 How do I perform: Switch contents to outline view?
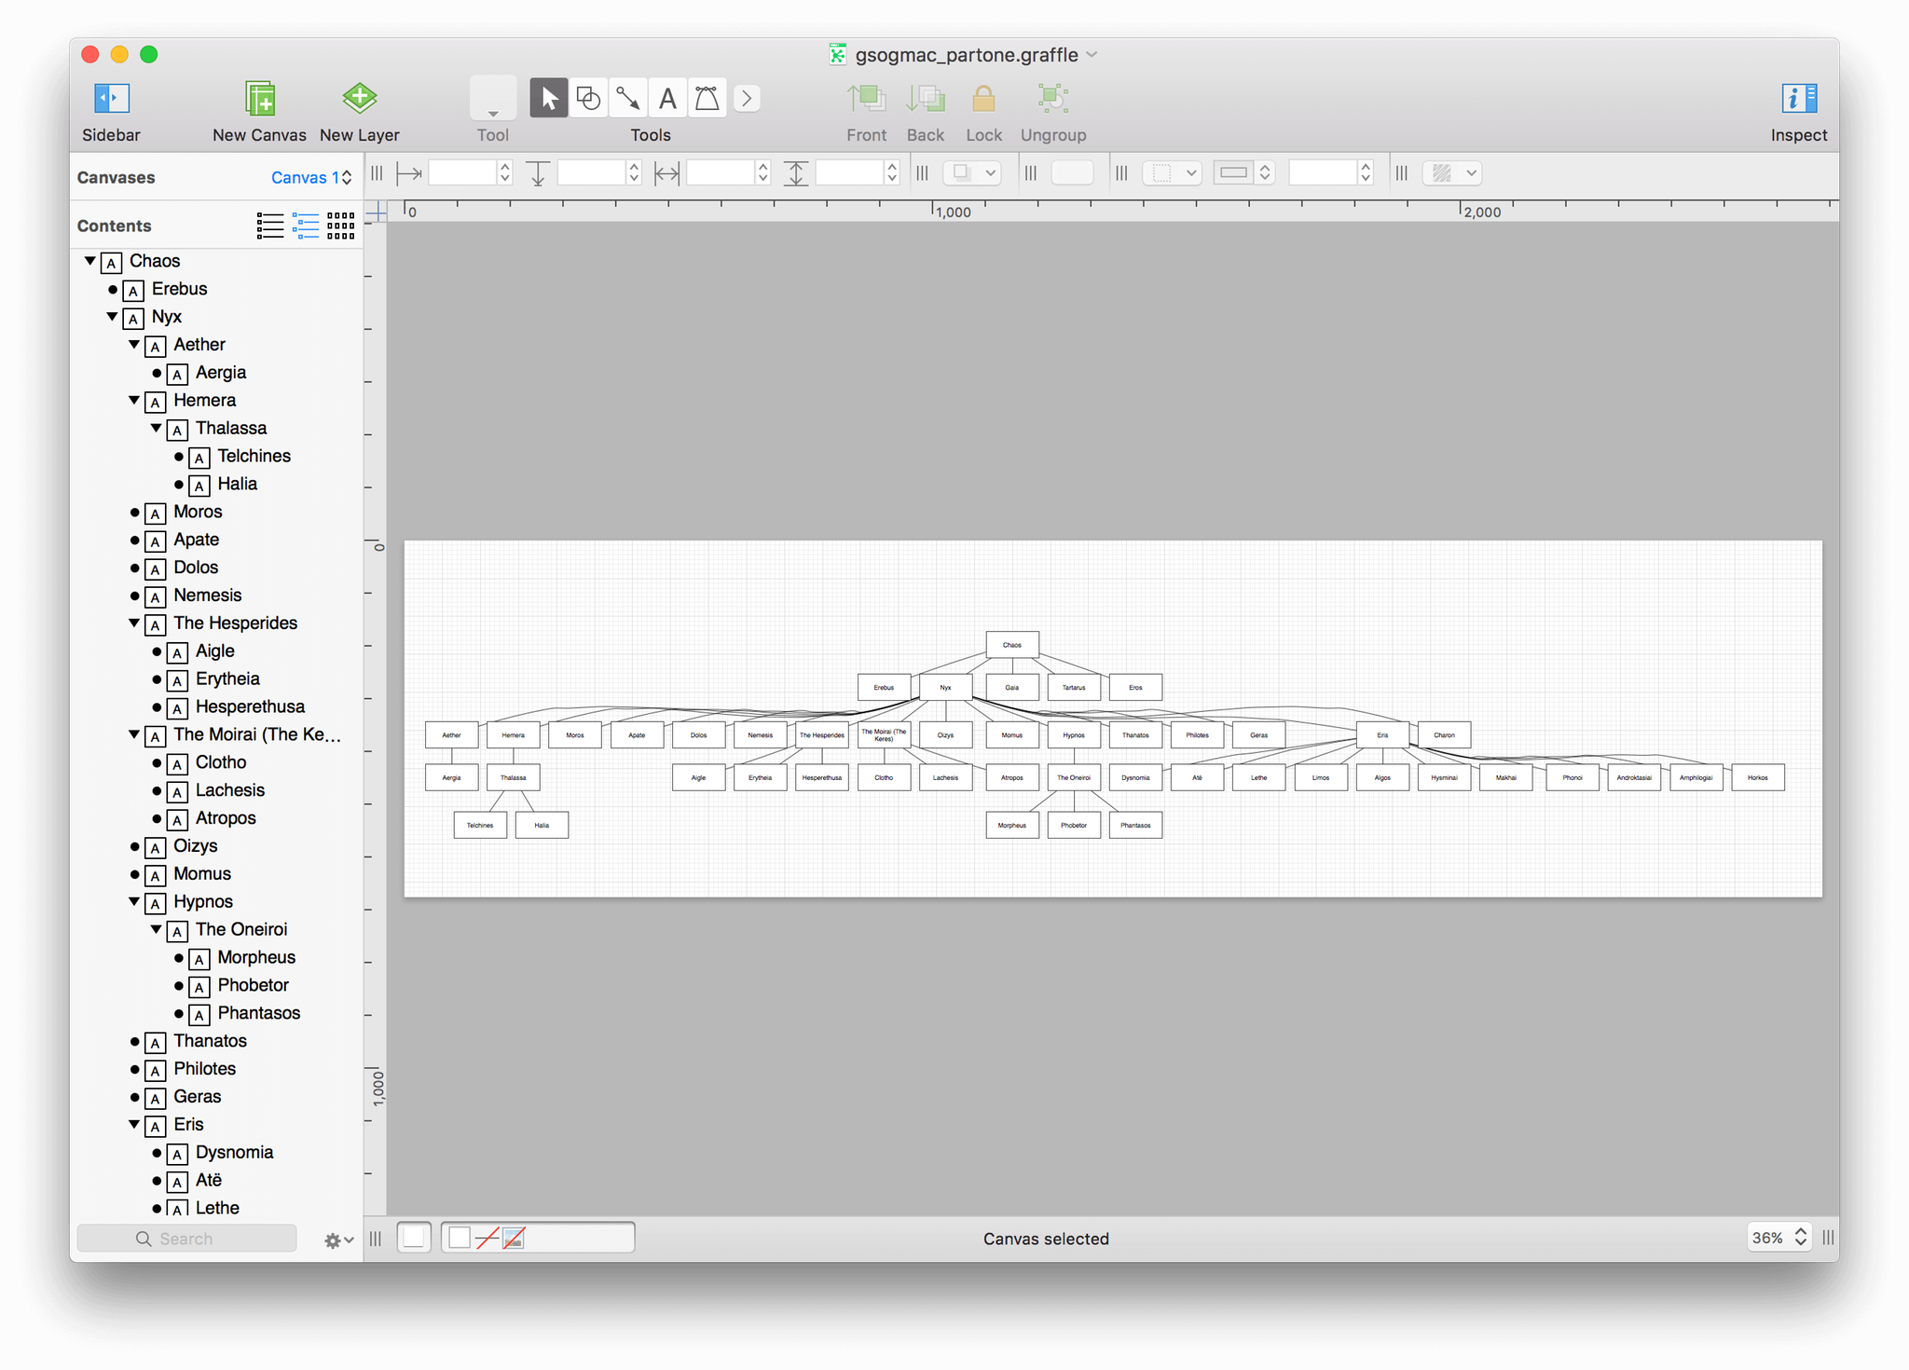(x=306, y=226)
